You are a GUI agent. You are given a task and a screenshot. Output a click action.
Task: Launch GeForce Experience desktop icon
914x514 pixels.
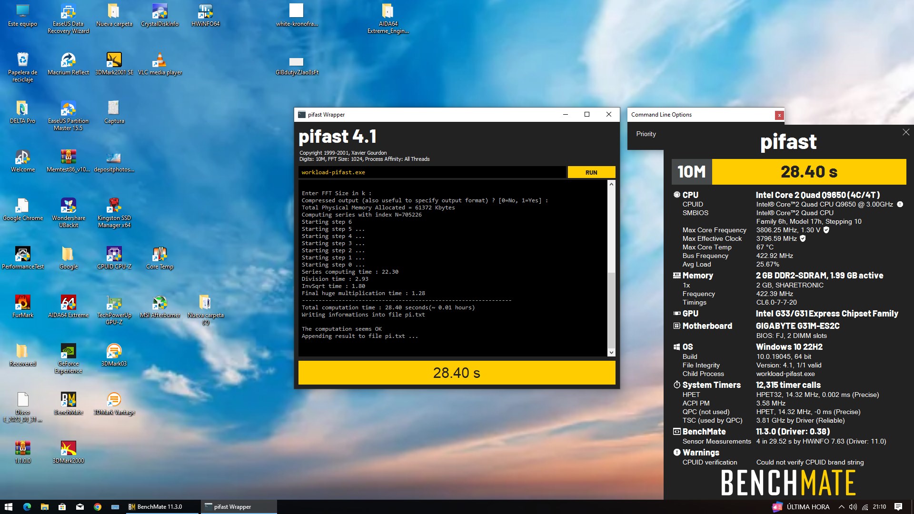(68, 359)
